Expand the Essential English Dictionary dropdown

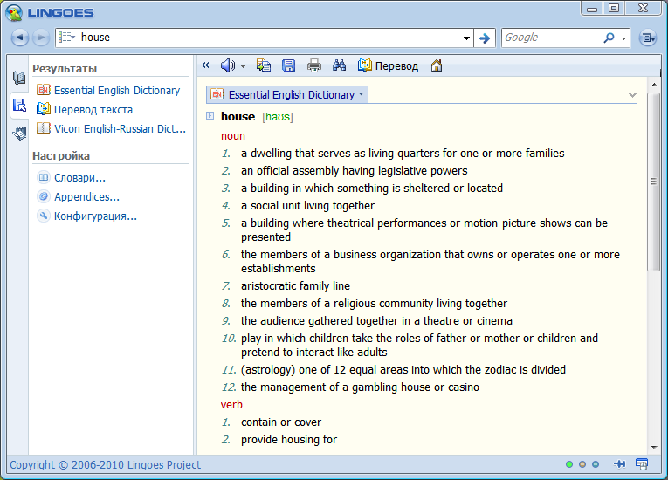point(362,94)
